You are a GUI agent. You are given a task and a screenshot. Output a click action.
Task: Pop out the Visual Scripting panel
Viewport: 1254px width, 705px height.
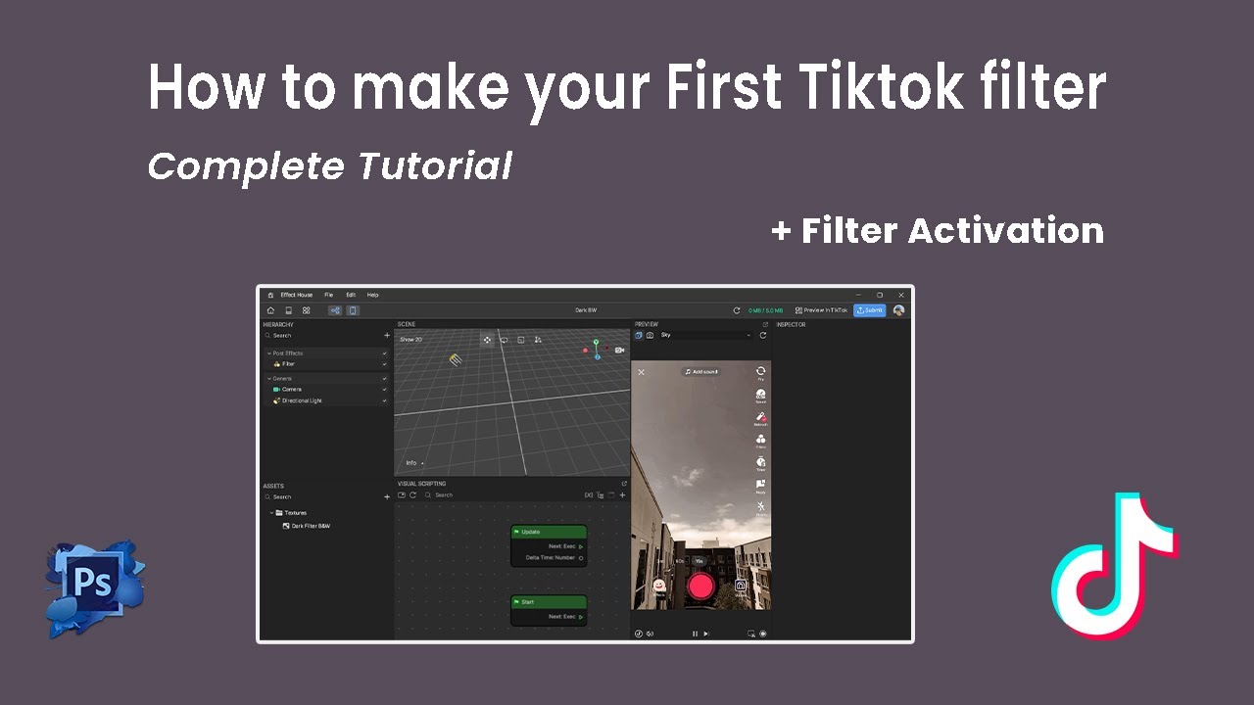pyautogui.click(x=624, y=484)
